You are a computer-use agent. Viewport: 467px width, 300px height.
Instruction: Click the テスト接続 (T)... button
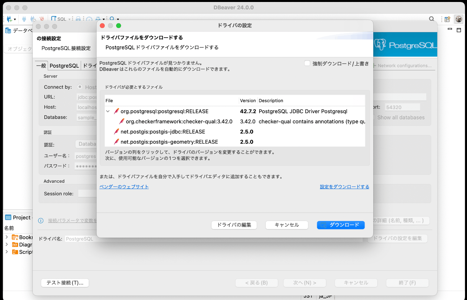point(65,283)
